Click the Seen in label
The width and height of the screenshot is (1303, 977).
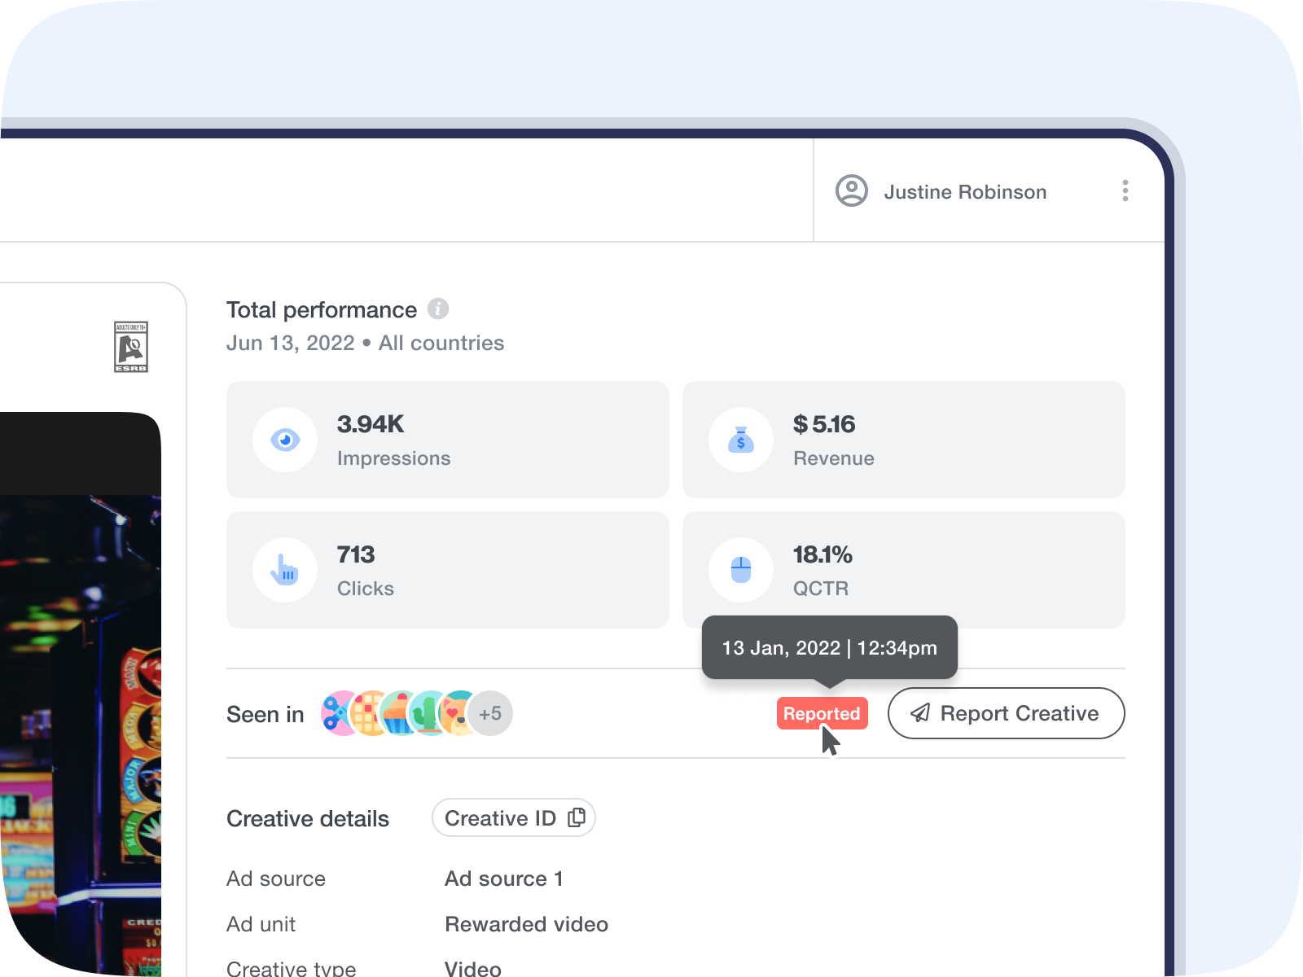(265, 714)
